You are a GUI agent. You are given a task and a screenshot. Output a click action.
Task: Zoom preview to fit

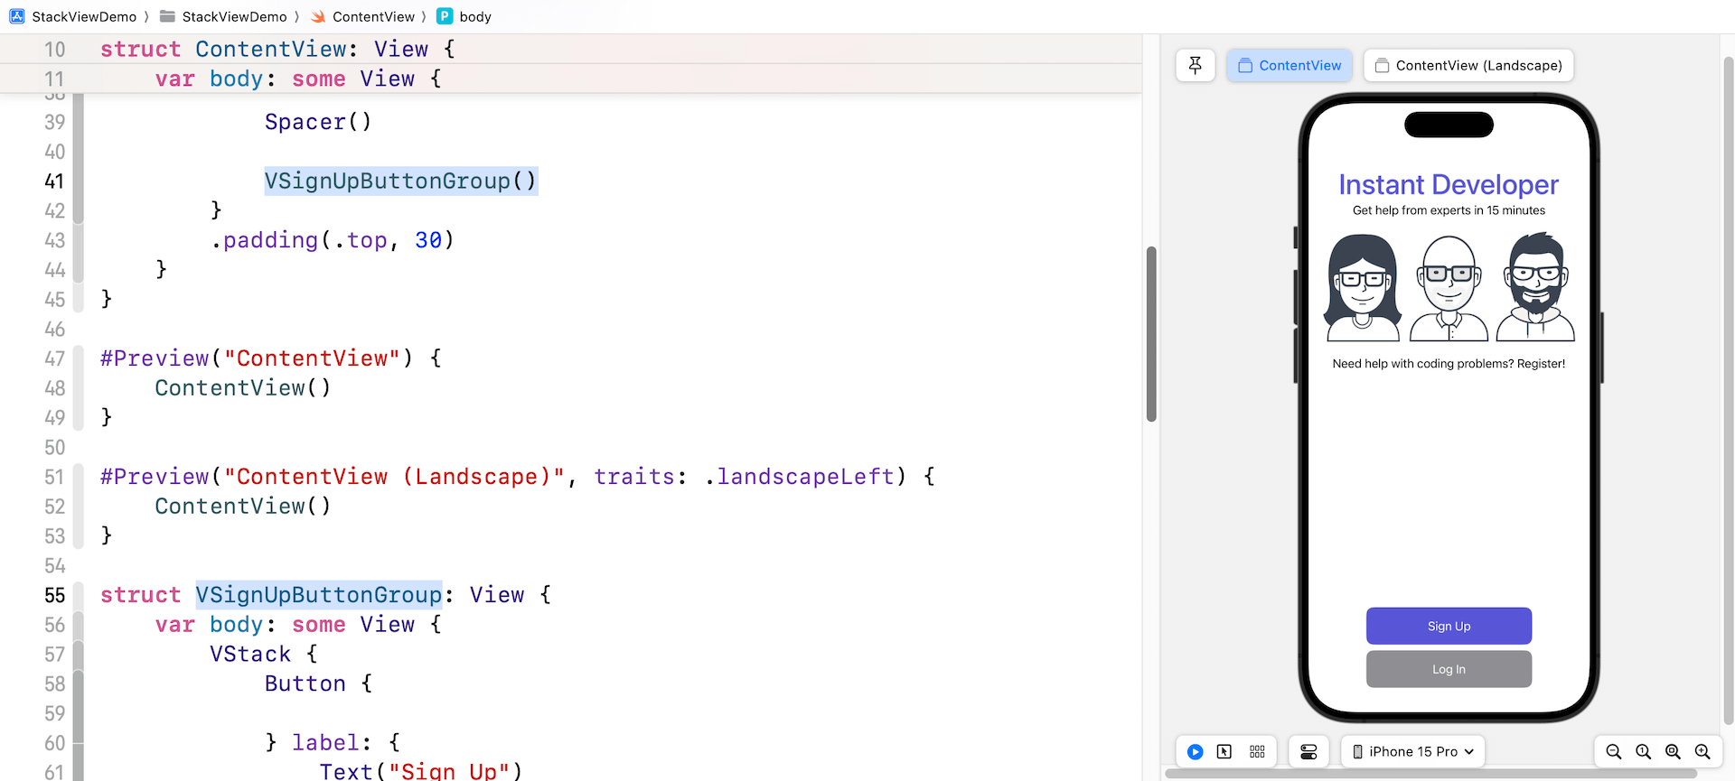point(1674,751)
